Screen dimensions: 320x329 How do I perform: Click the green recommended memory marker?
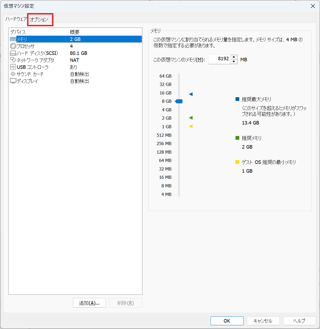191,118
